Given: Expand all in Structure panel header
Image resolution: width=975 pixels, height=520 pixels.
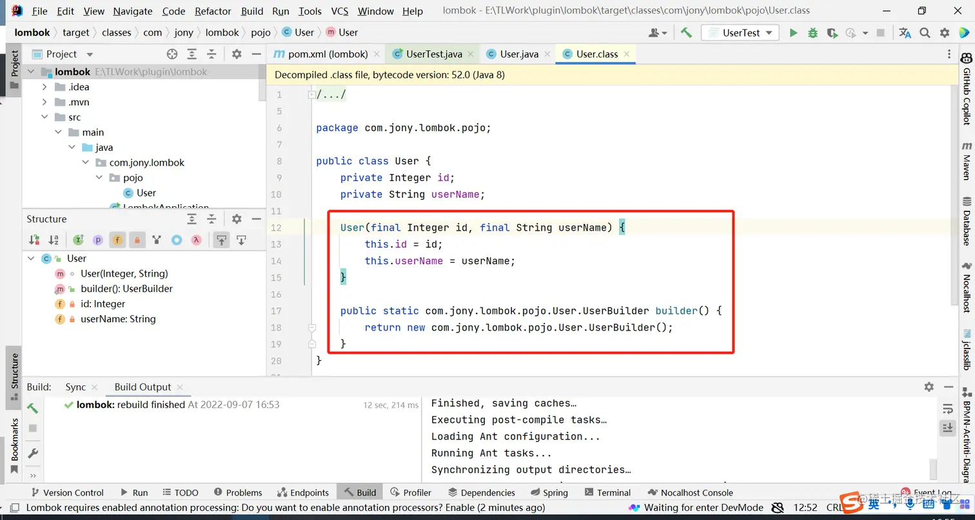Looking at the screenshot, I should (x=192, y=219).
